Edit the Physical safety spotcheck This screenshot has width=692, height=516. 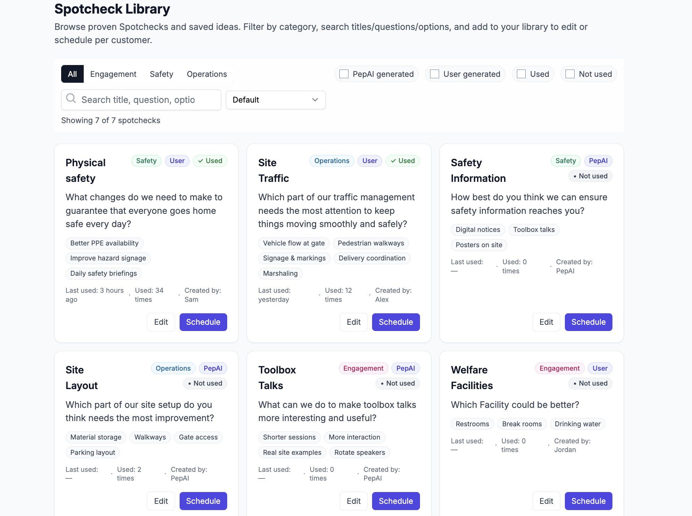click(x=161, y=322)
